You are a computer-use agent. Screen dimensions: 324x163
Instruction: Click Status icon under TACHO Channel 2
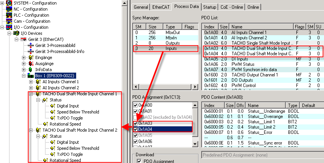(45, 136)
